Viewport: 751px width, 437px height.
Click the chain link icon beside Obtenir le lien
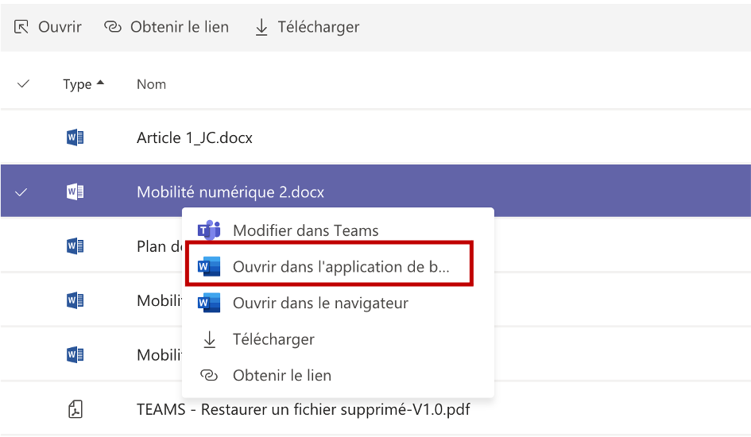pyautogui.click(x=113, y=27)
